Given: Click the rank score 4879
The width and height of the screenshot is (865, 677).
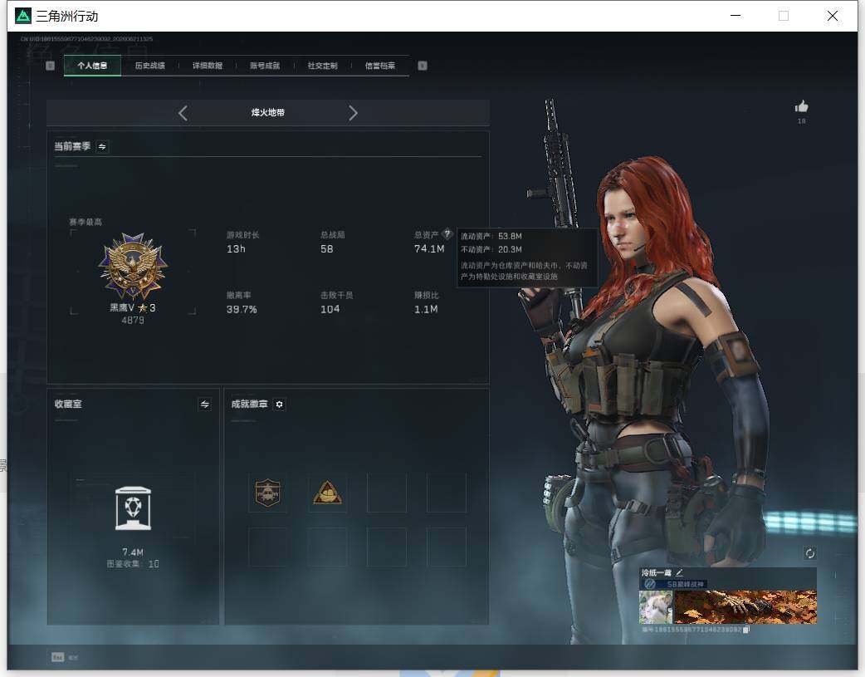Looking at the screenshot, I should pos(132,321).
